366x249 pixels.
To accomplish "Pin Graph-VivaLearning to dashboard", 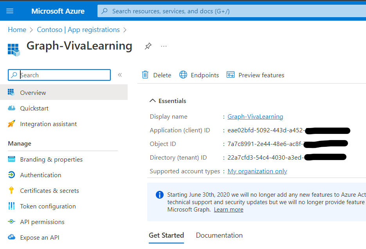I will click(x=148, y=46).
